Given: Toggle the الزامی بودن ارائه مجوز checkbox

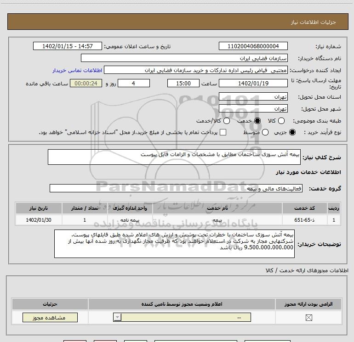Looking at the screenshot, I should click(308, 318).
